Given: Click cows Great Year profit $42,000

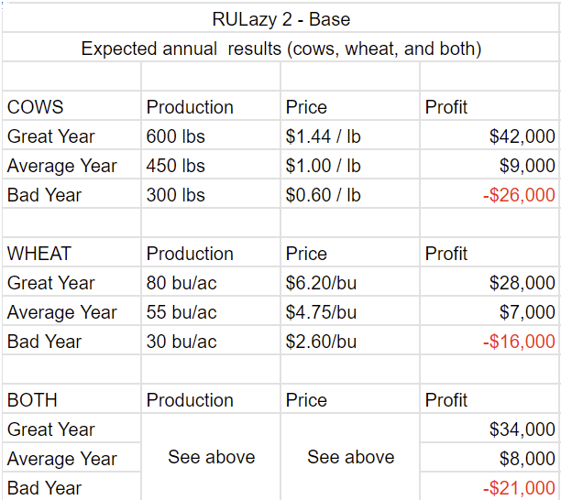Looking at the screenshot, I should [522, 136].
